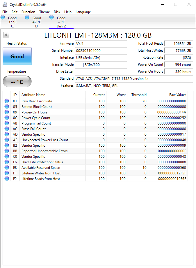Click the Total Host Writes value
This screenshot has height=268, width=196.
coord(179,50)
